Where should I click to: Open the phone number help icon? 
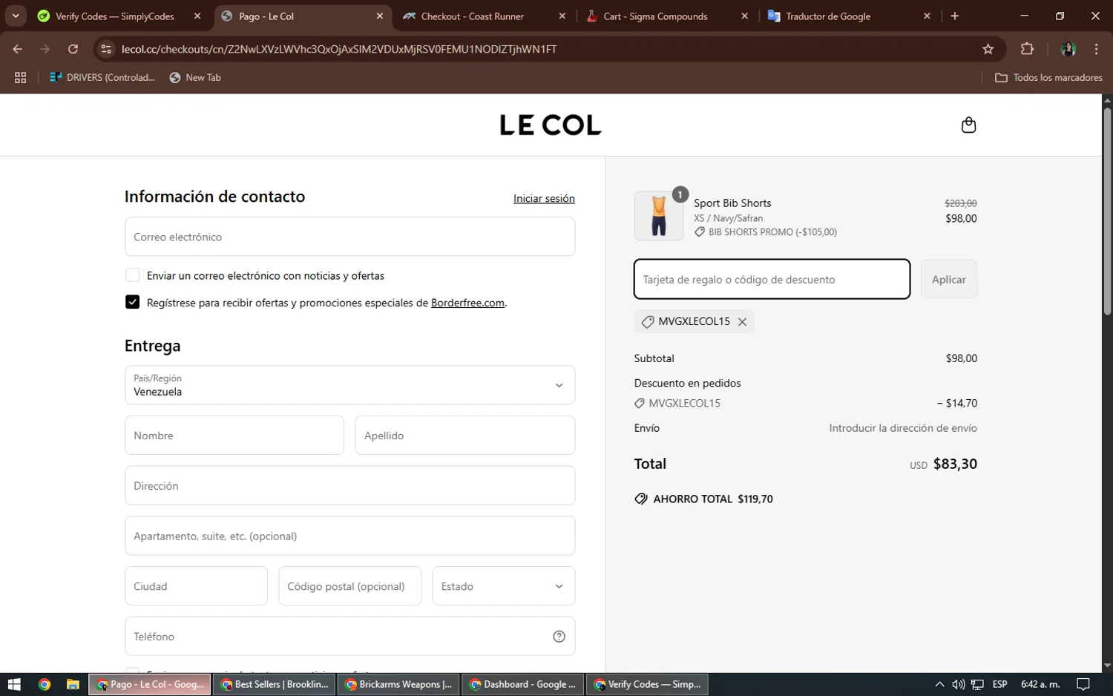point(559,637)
